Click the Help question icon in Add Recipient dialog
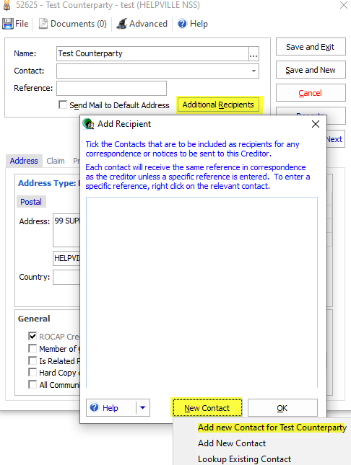Screen dimensions: 351x465 (x=94, y=407)
